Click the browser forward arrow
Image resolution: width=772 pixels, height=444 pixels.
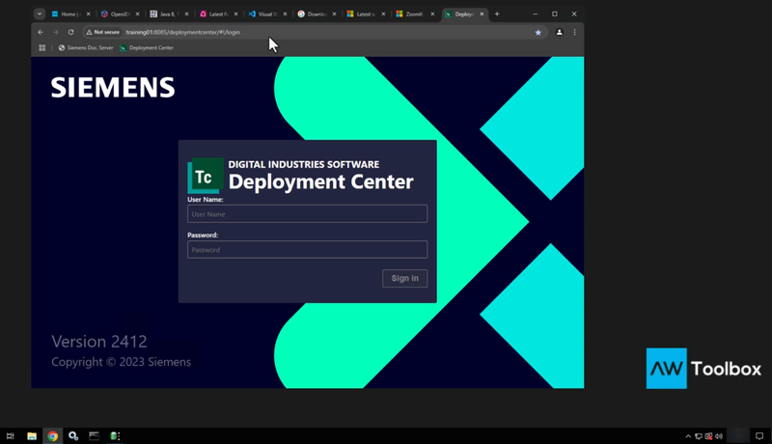[x=55, y=32]
